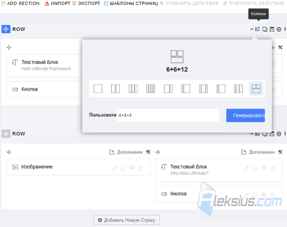Select two equal columns layout
The height and width of the screenshot is (227, 287).
point(116,89)
